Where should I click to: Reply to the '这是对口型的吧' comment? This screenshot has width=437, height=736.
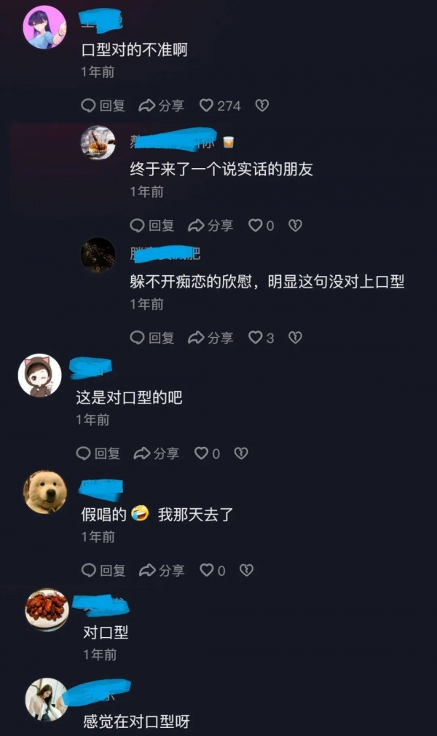coord(98,453)
